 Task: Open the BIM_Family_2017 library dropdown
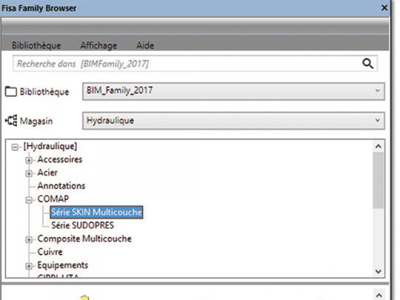[233, 91]
